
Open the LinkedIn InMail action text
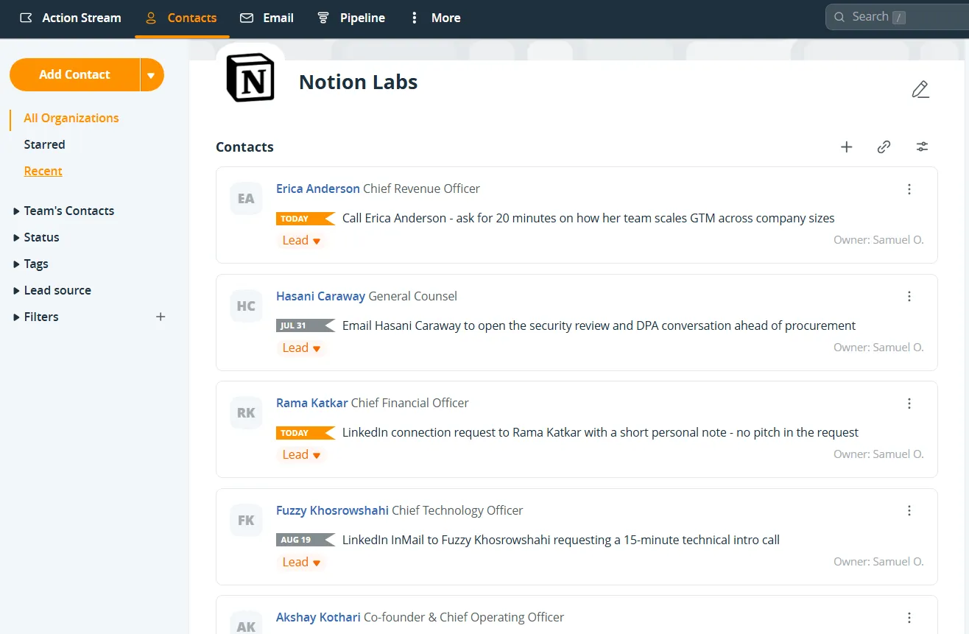pyautogui.click(x=560, y=540)
